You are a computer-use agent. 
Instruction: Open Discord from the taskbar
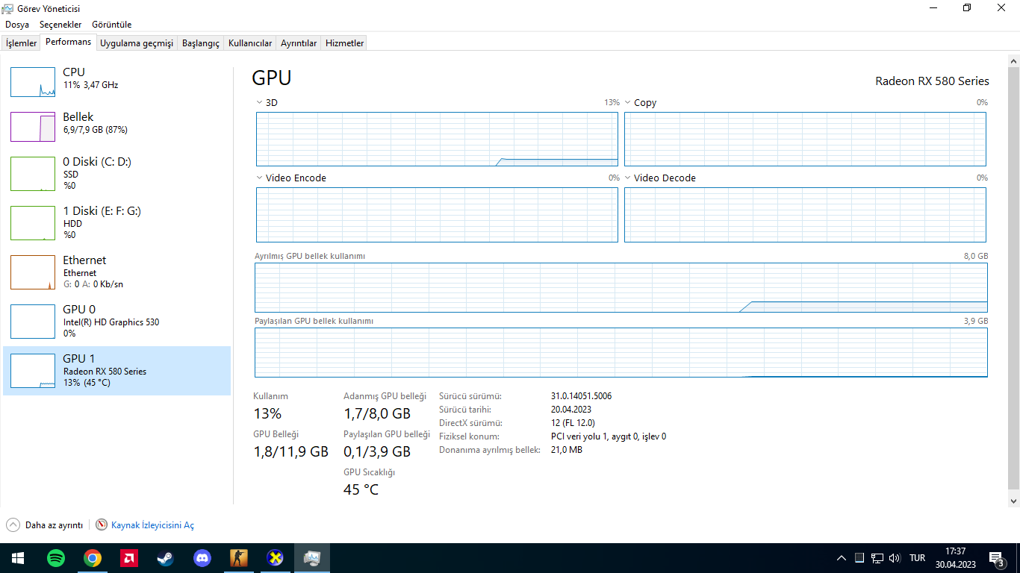point(202,558)
